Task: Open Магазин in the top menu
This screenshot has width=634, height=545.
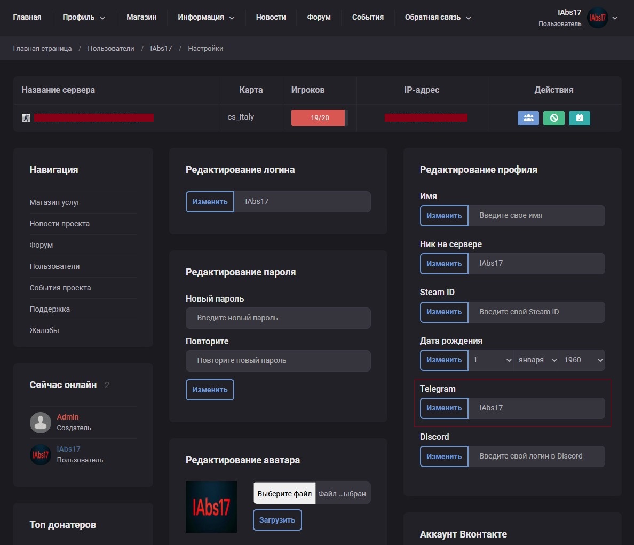Action: coord(141,18)
